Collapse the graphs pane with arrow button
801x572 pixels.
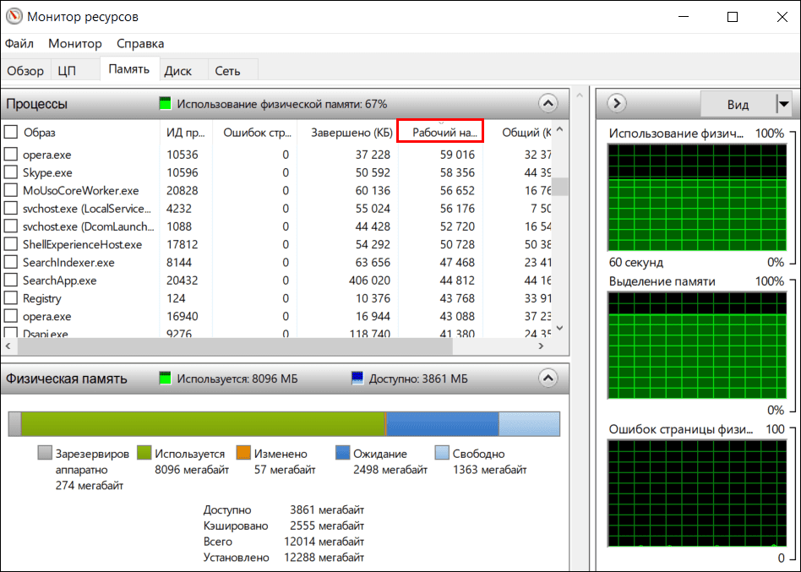[x=617, y=104]
